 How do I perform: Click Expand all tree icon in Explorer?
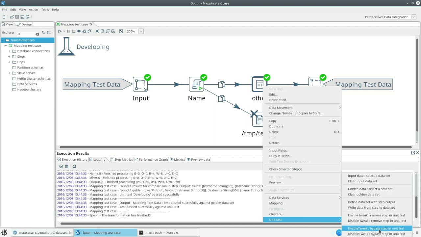[43, 33]
